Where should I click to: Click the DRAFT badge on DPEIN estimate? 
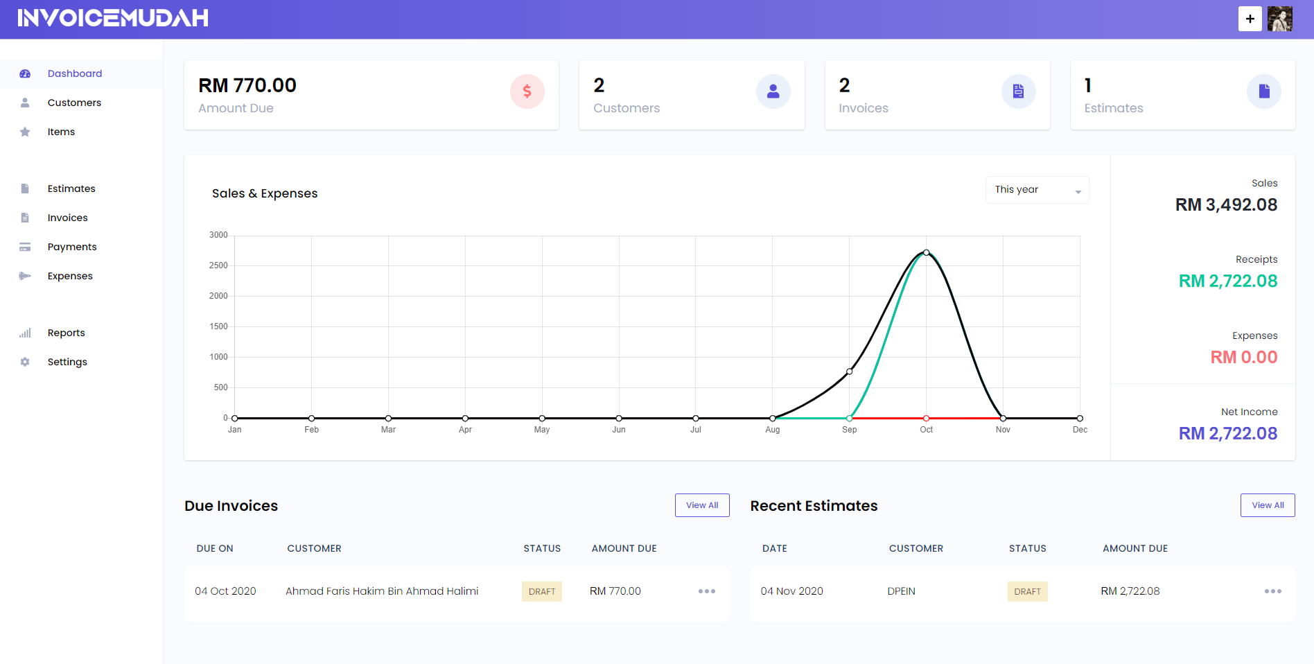tap(1027, 591)
